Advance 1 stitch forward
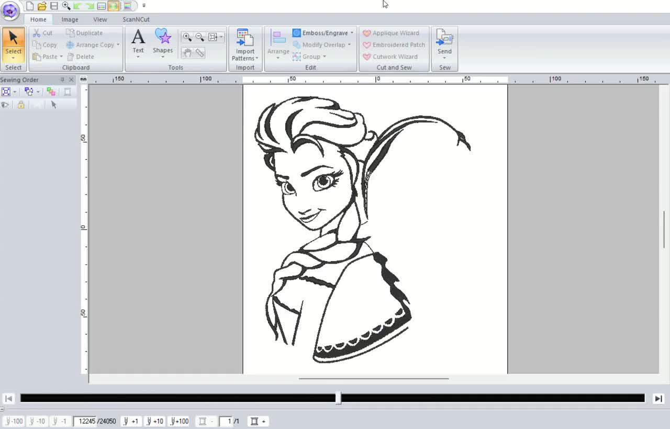Viewport: 670px width, 429px height. 131,421
